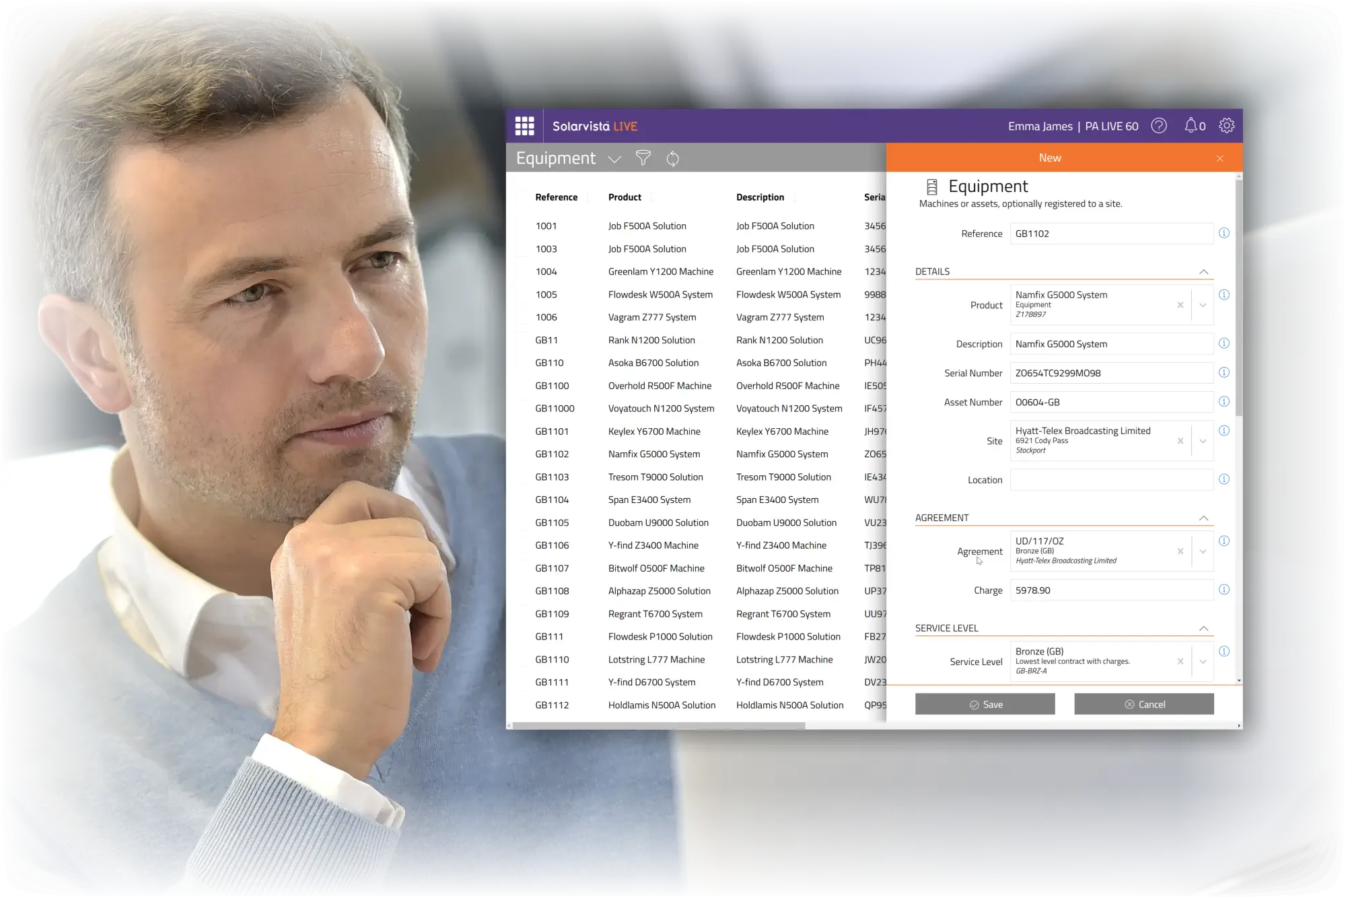Collapse the SERVICE LEVEL section

(x=1203, y=629)
